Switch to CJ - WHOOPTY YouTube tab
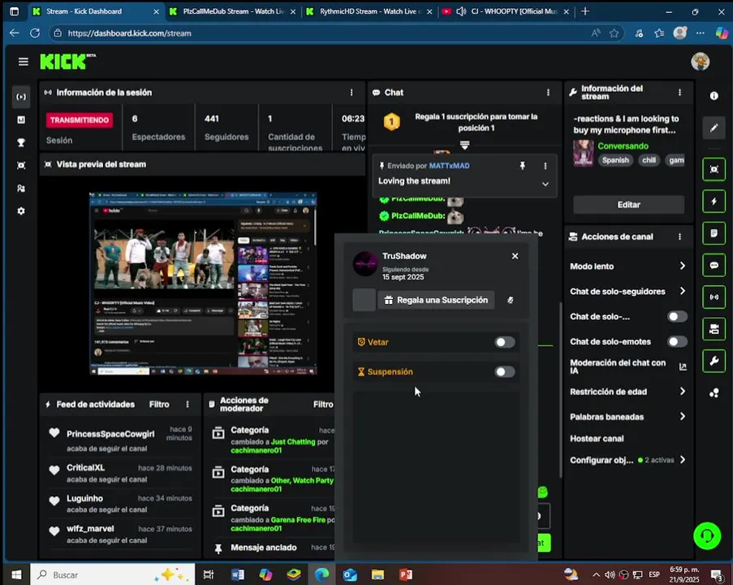733x585 pixels. [x=506, y=11]
